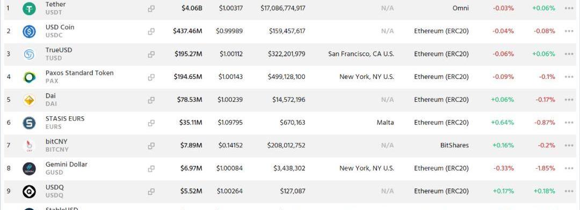
Task: Open the more options menu for Dai
Action: 569,100
